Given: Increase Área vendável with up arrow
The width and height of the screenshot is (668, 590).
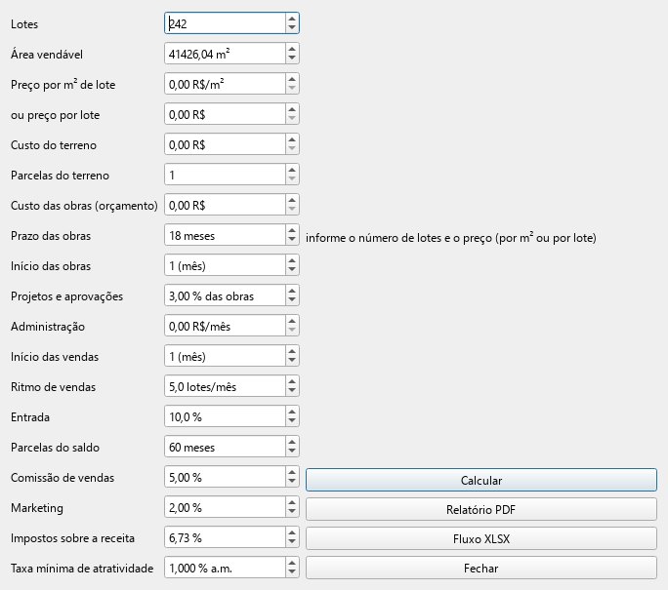Looking at the screenshot, I should click(292, 49).
